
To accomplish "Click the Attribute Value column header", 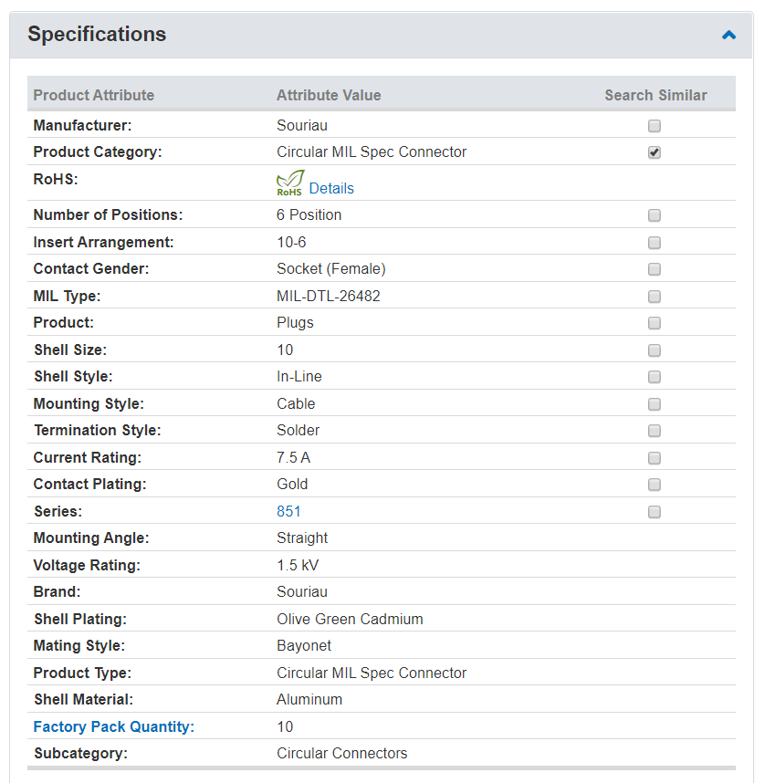I will pyautogui.click(x=329, y=95).
